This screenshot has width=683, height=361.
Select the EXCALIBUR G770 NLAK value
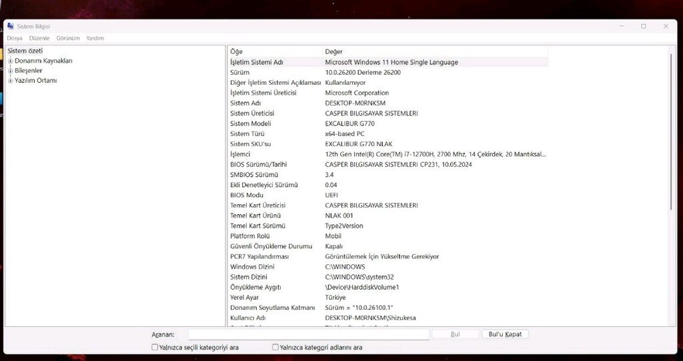point(358,144)
